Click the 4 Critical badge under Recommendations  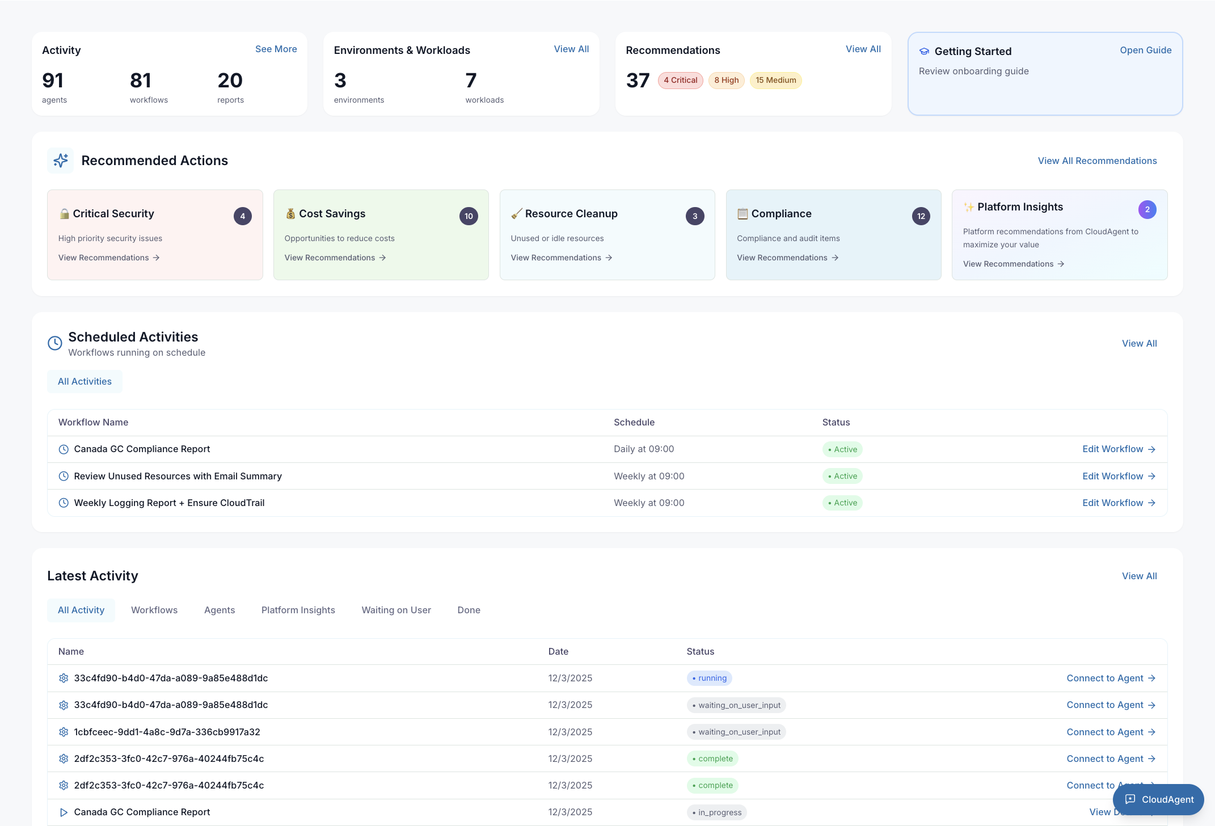[x=680, y=80]
